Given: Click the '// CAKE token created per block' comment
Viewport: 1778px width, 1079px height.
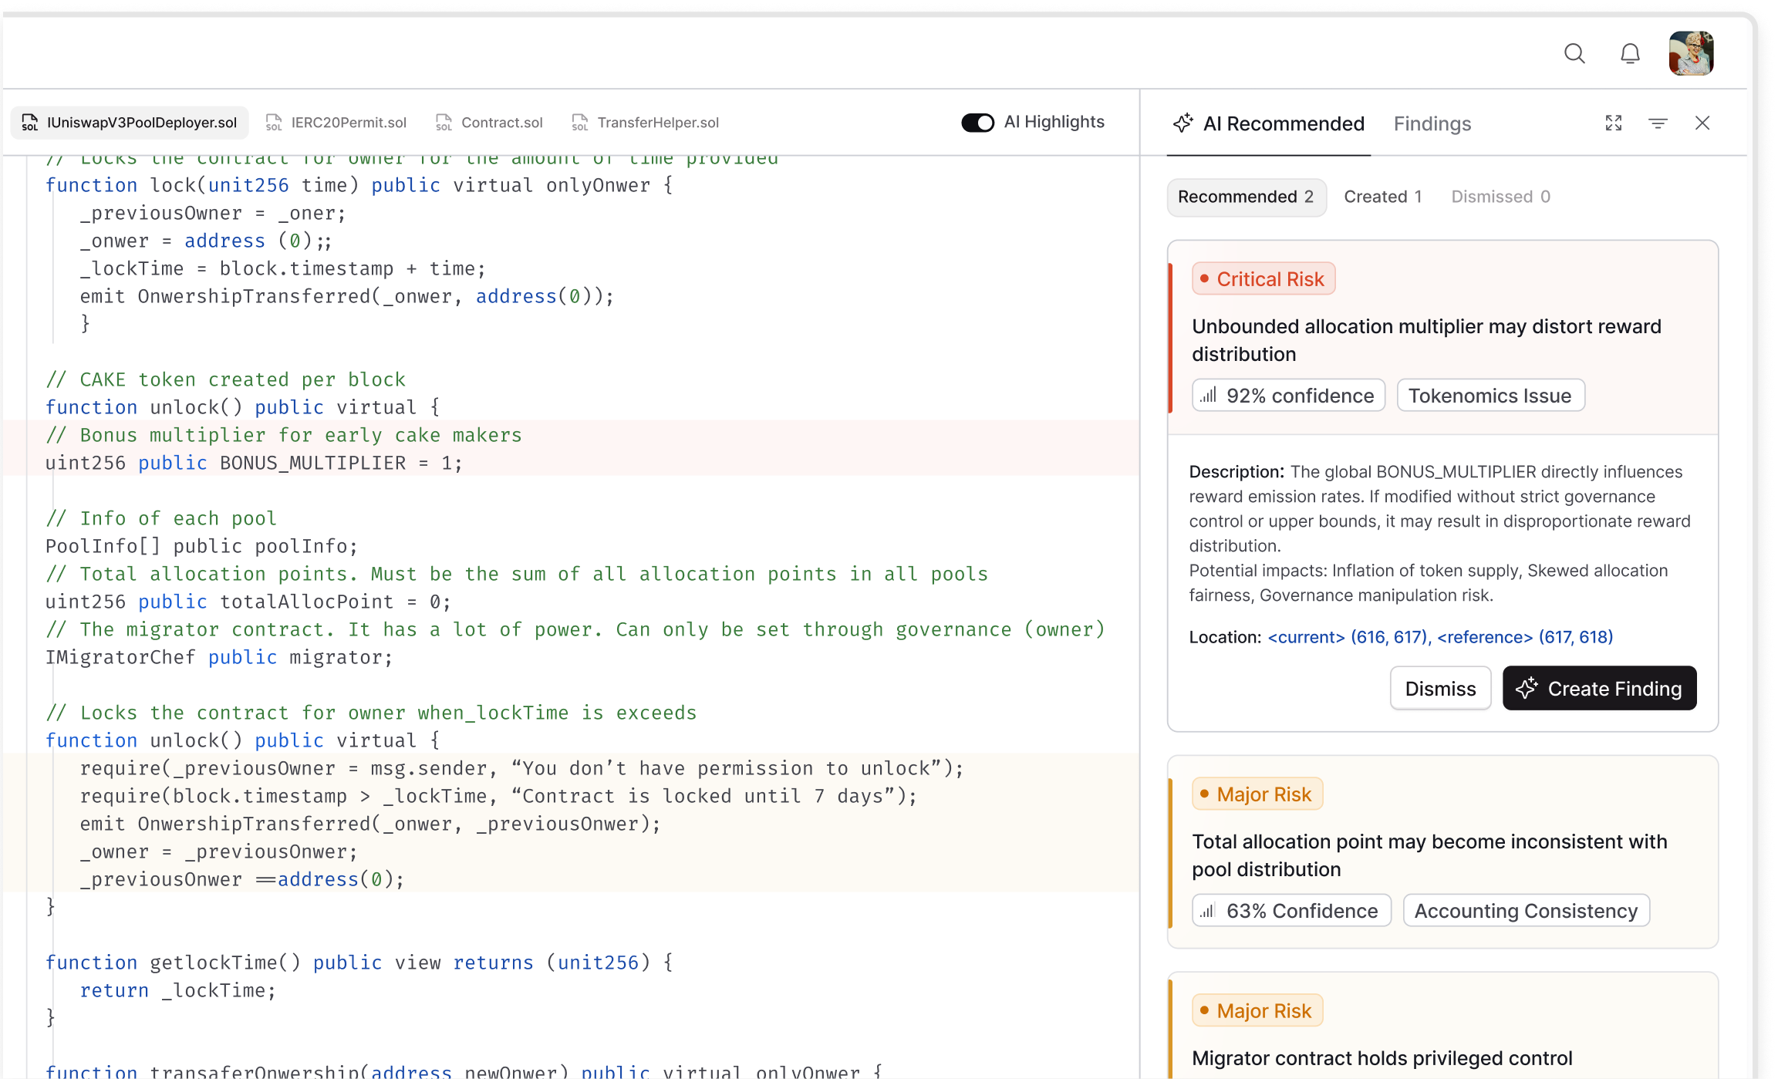Looking at the screenshot, I should (x=225, y=379).
